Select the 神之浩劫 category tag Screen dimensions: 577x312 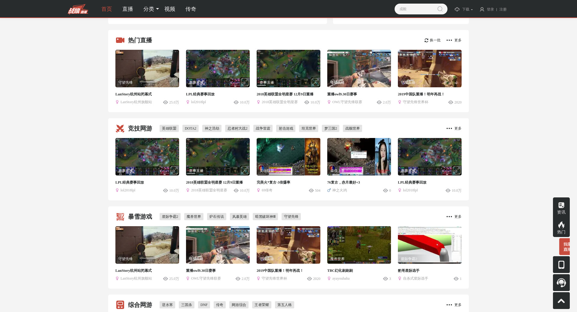pos(212,128)
